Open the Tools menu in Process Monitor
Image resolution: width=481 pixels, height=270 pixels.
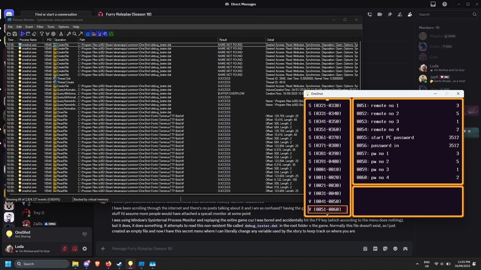click(51, 27)
